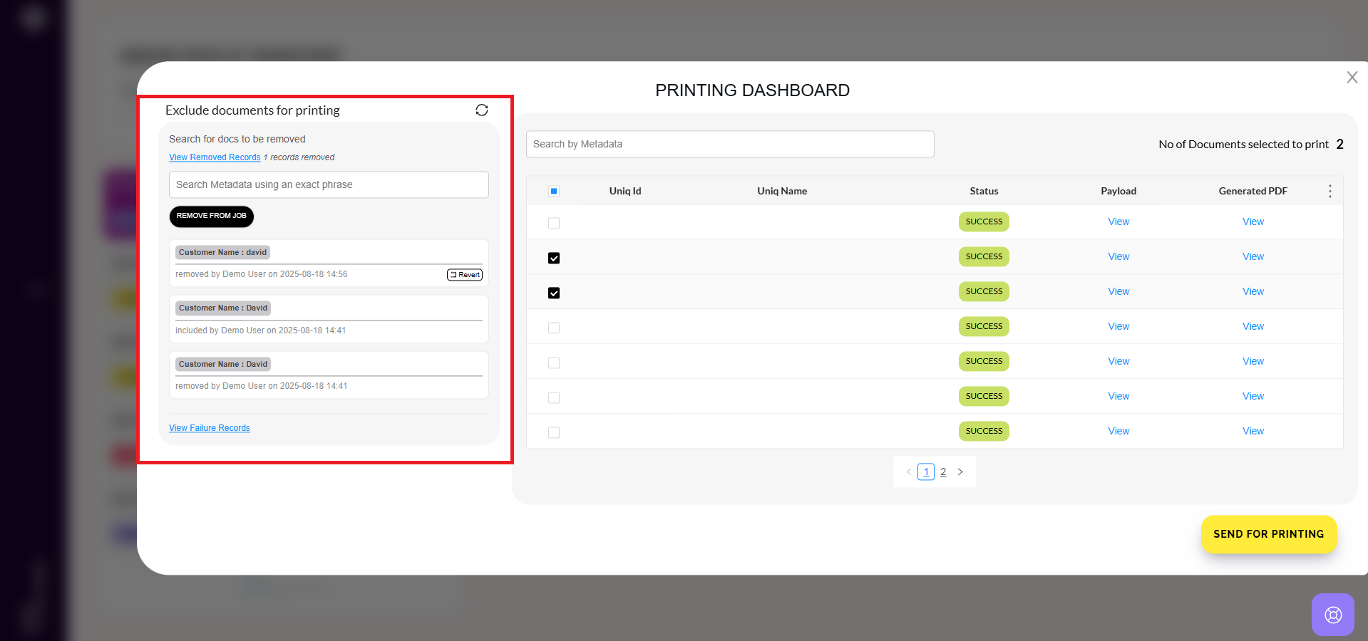Click the Revert button on david record
The width and height of the screenshot is (1368, 641).
(x=465, y=275)
